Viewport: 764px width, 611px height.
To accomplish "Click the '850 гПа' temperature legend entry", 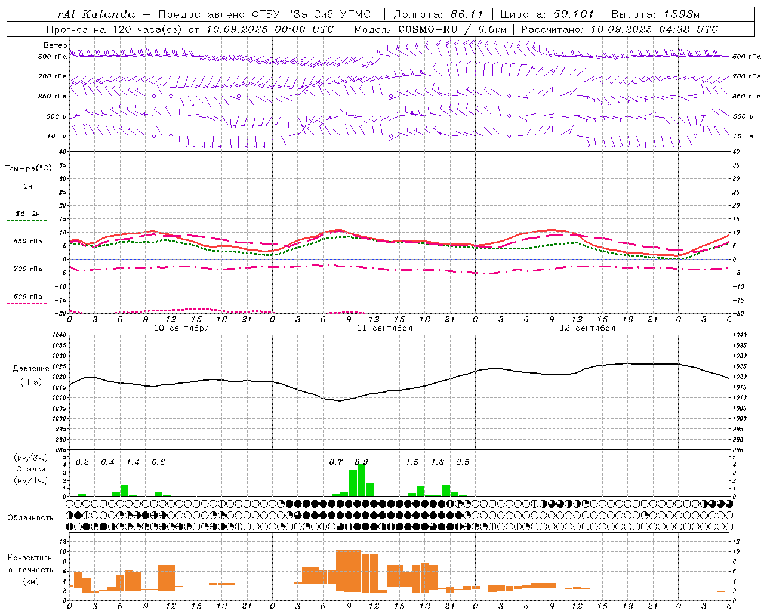I will click(27, 244).
